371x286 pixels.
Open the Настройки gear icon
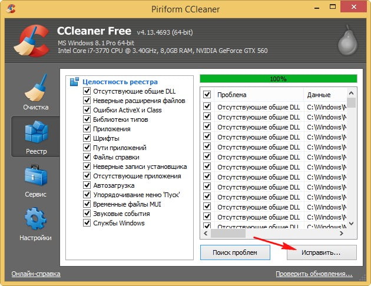point(35,220)
